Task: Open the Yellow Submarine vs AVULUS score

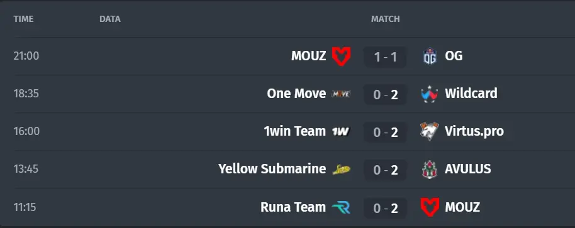Action: pyautogui.click(x=385, y=170)
